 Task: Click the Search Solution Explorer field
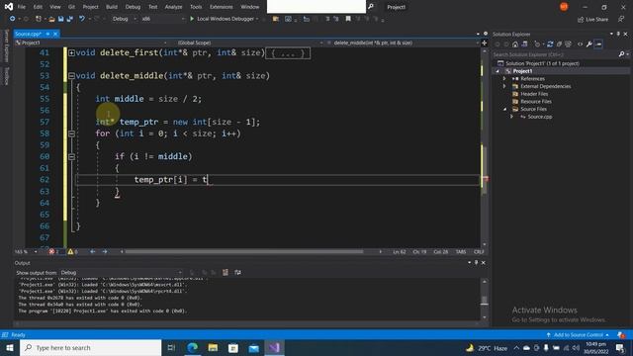coord(555,54)
